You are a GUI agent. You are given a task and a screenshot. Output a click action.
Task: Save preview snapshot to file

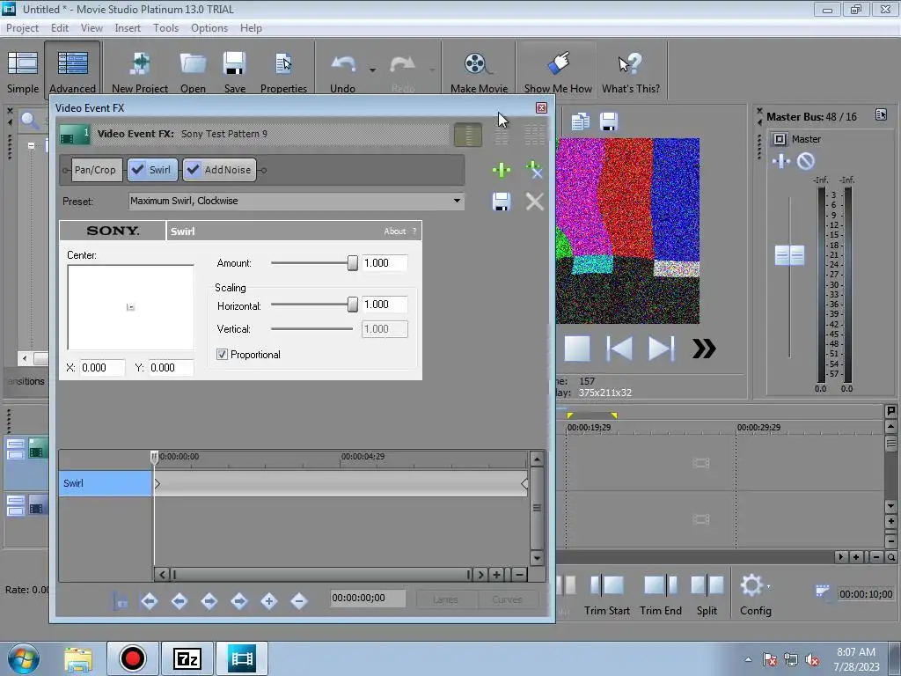609,121
